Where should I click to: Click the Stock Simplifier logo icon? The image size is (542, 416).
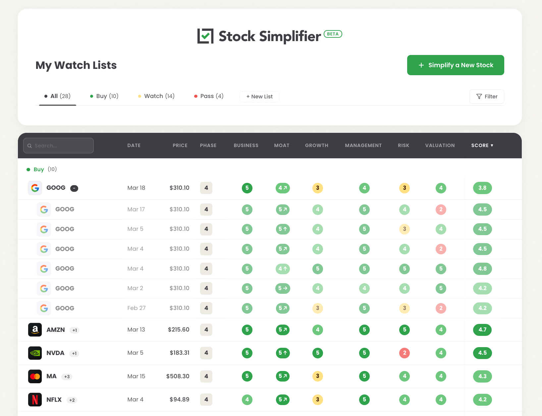[205, 35]
